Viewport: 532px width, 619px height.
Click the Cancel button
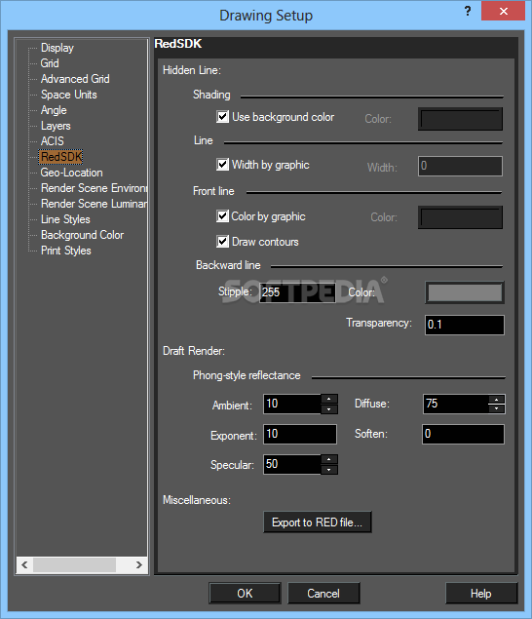click(323, 594)
